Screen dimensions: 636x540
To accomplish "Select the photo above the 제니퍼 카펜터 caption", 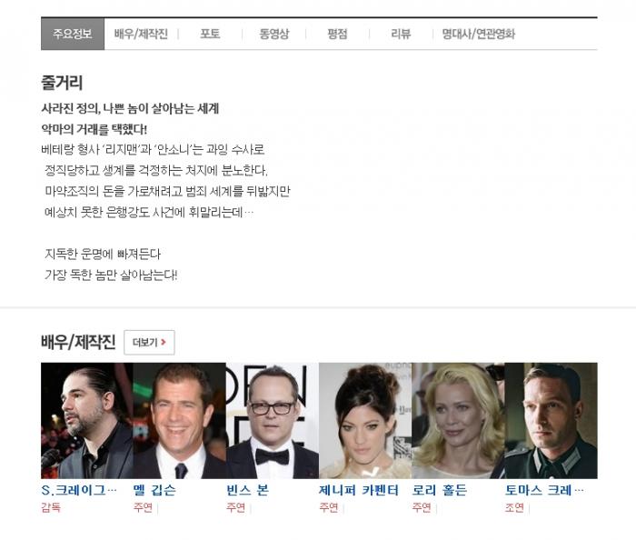I will pyautogui.click(x=365, y=420).
